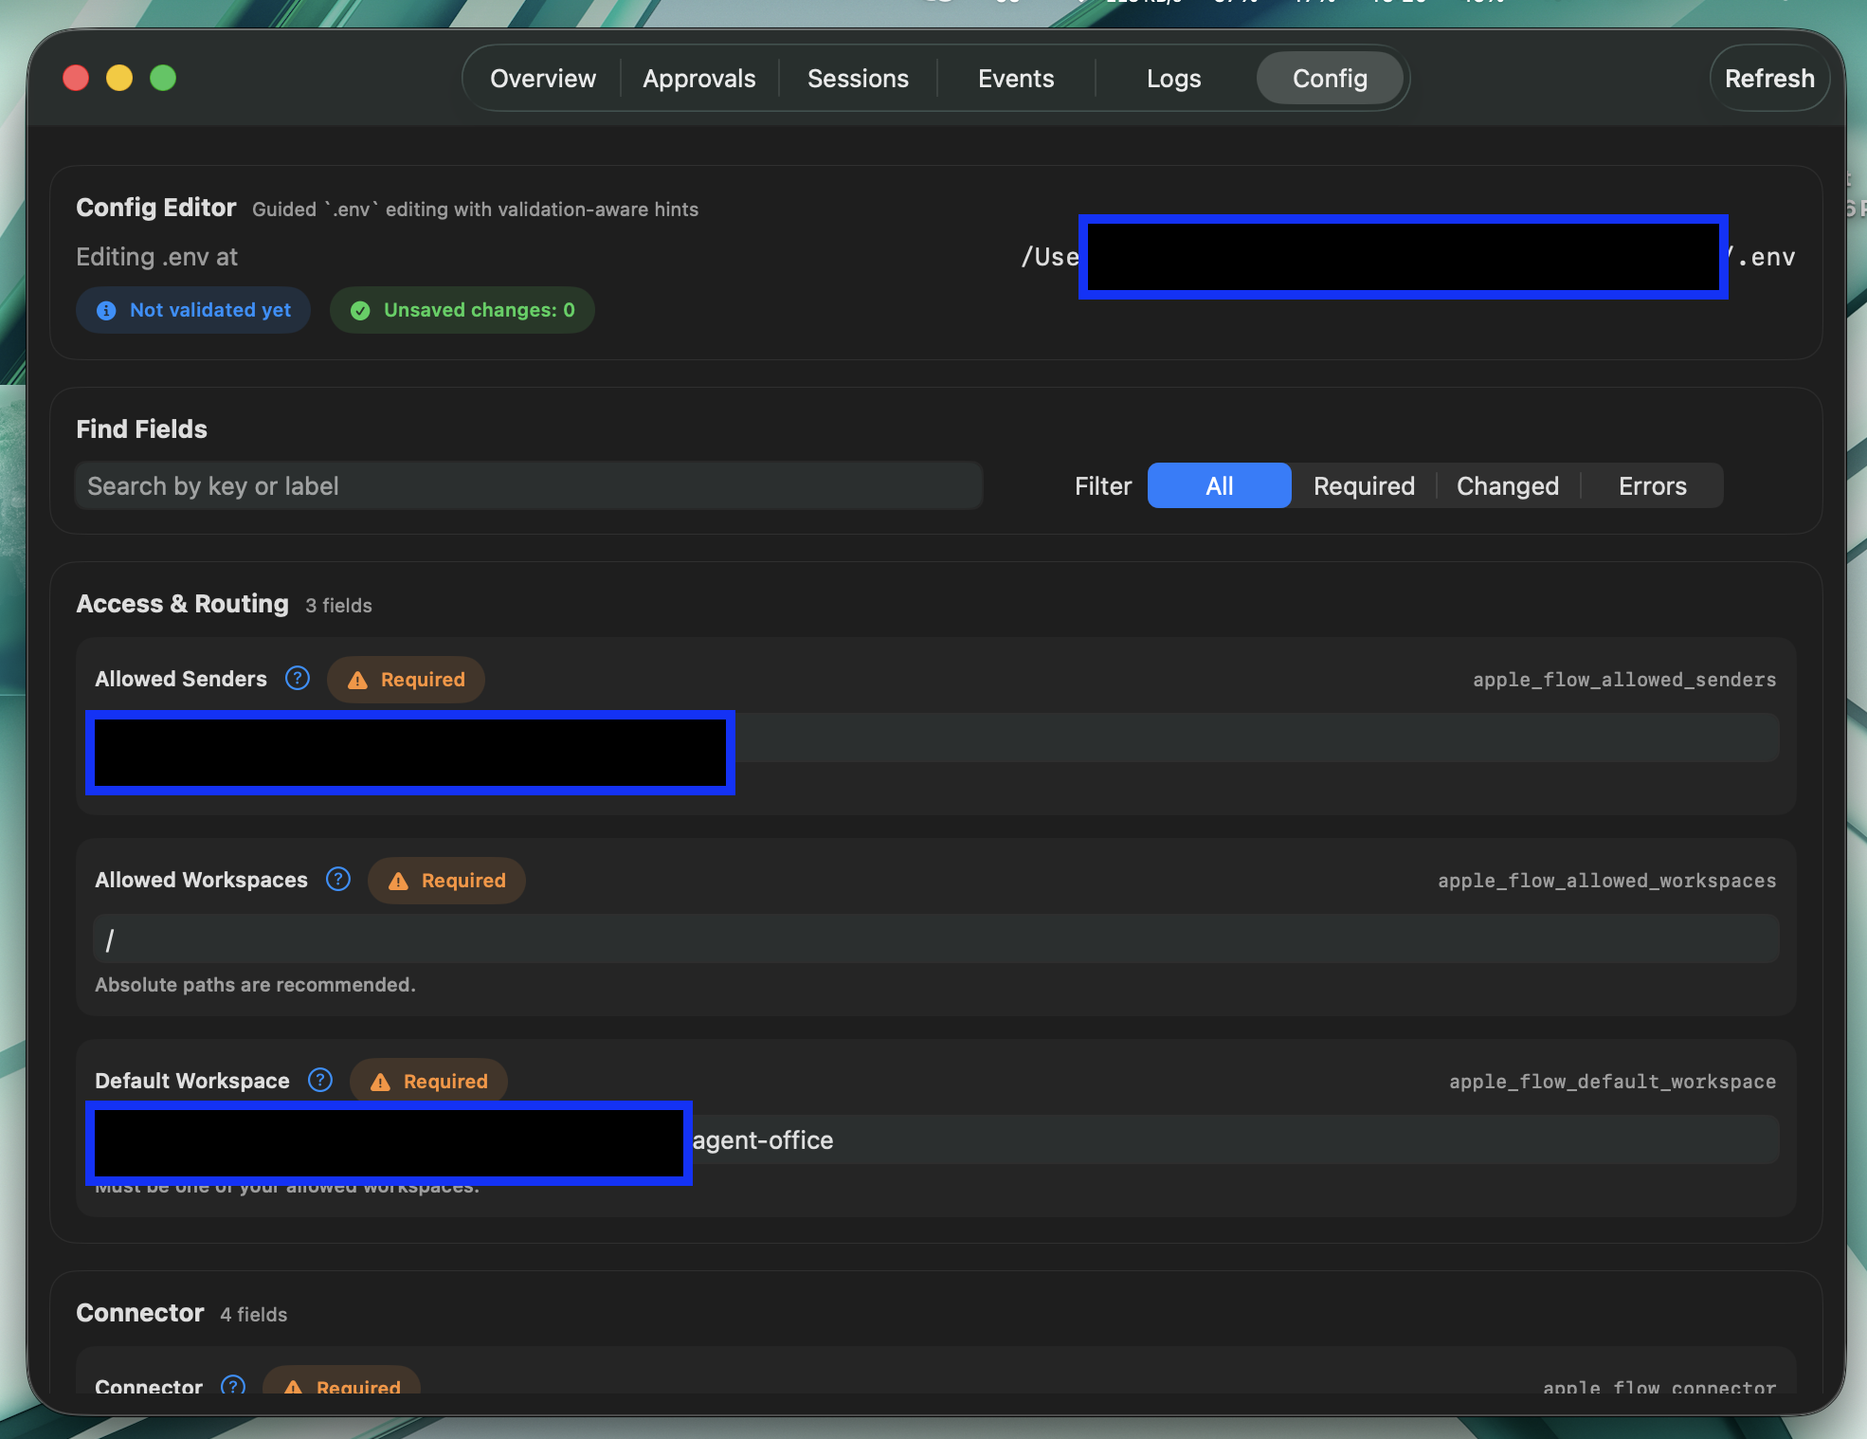The image size is (1867, 1439).
Task: Collapse the Access & Routing section
Action: click(x=182, y=604)
